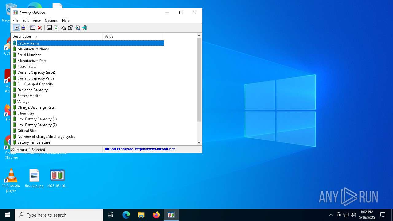Refresh battery data with green arrows icon
This screenshot has width=393, height=221.
[x=56, y=28]
